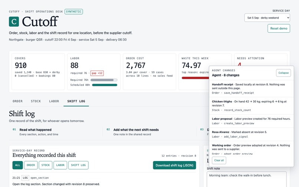
Task: Switch to the Order tab
Action: [x=17, y=101]
